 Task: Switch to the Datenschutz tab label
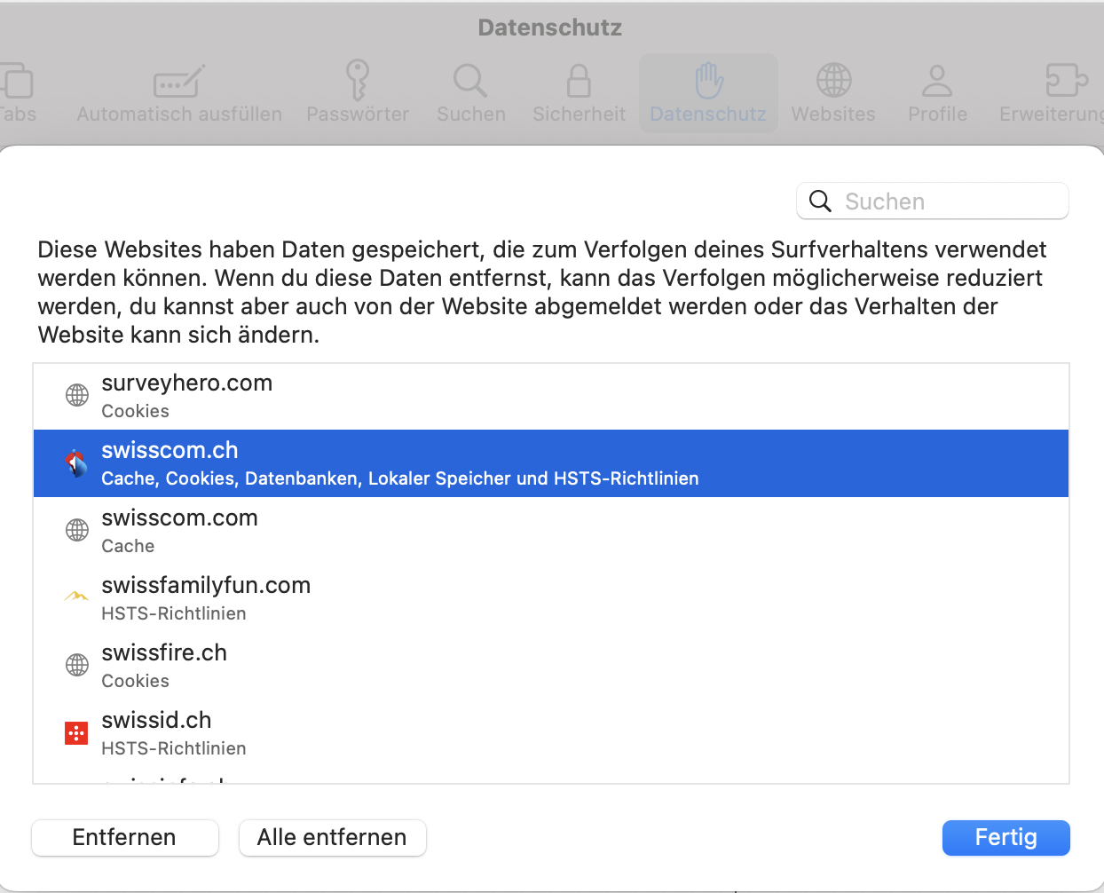[x=708, y=115]
